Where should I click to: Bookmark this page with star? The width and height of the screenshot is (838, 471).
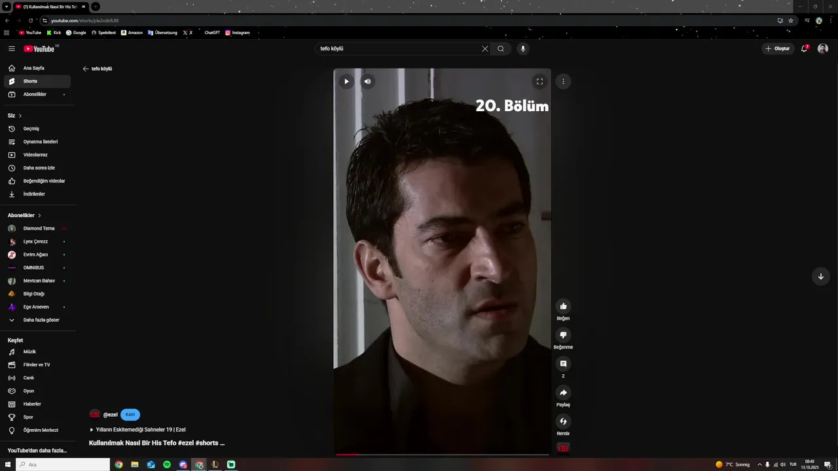pos(791,20)
